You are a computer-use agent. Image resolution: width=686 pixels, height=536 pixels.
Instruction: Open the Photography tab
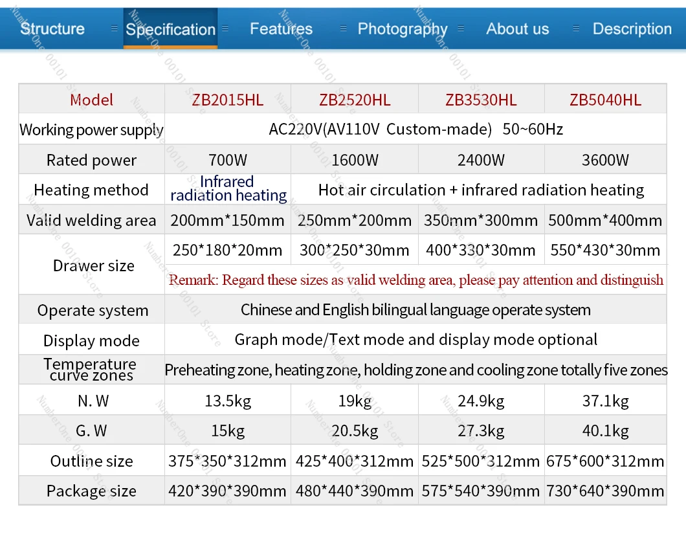[402, 28]
